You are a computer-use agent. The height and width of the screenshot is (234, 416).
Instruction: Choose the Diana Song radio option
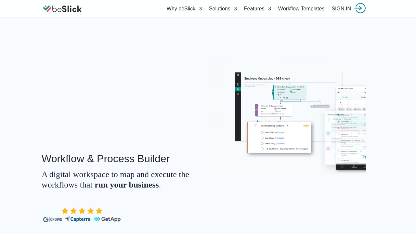(262, 143)
